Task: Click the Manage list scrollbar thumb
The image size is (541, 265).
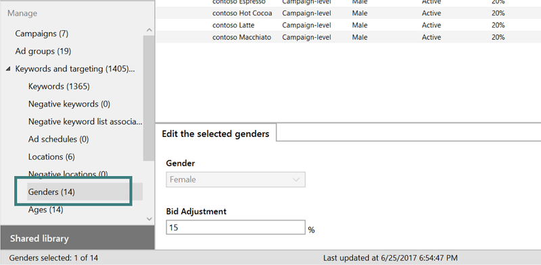Action: point(149,98)
